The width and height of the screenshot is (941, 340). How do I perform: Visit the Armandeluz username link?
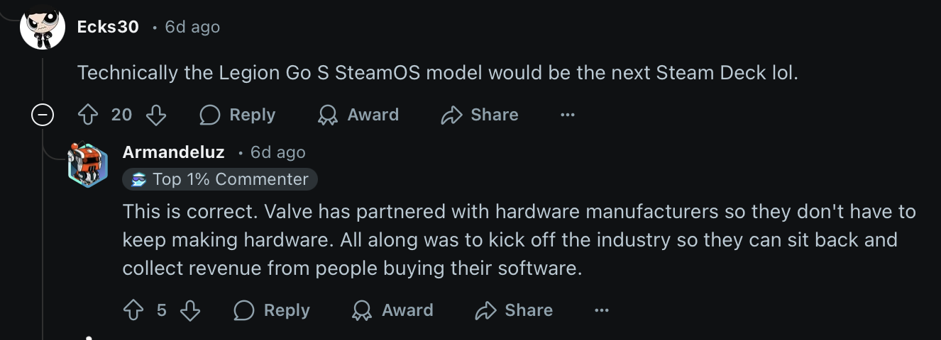click(x=173, y=152)
